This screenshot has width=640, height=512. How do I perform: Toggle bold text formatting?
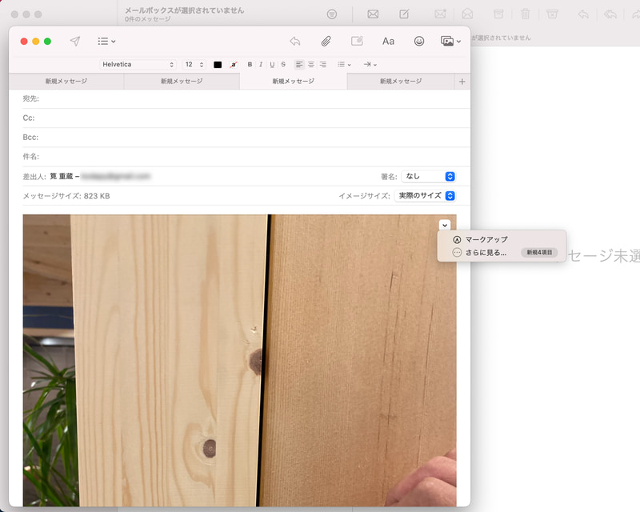click(x=249, y=65)
